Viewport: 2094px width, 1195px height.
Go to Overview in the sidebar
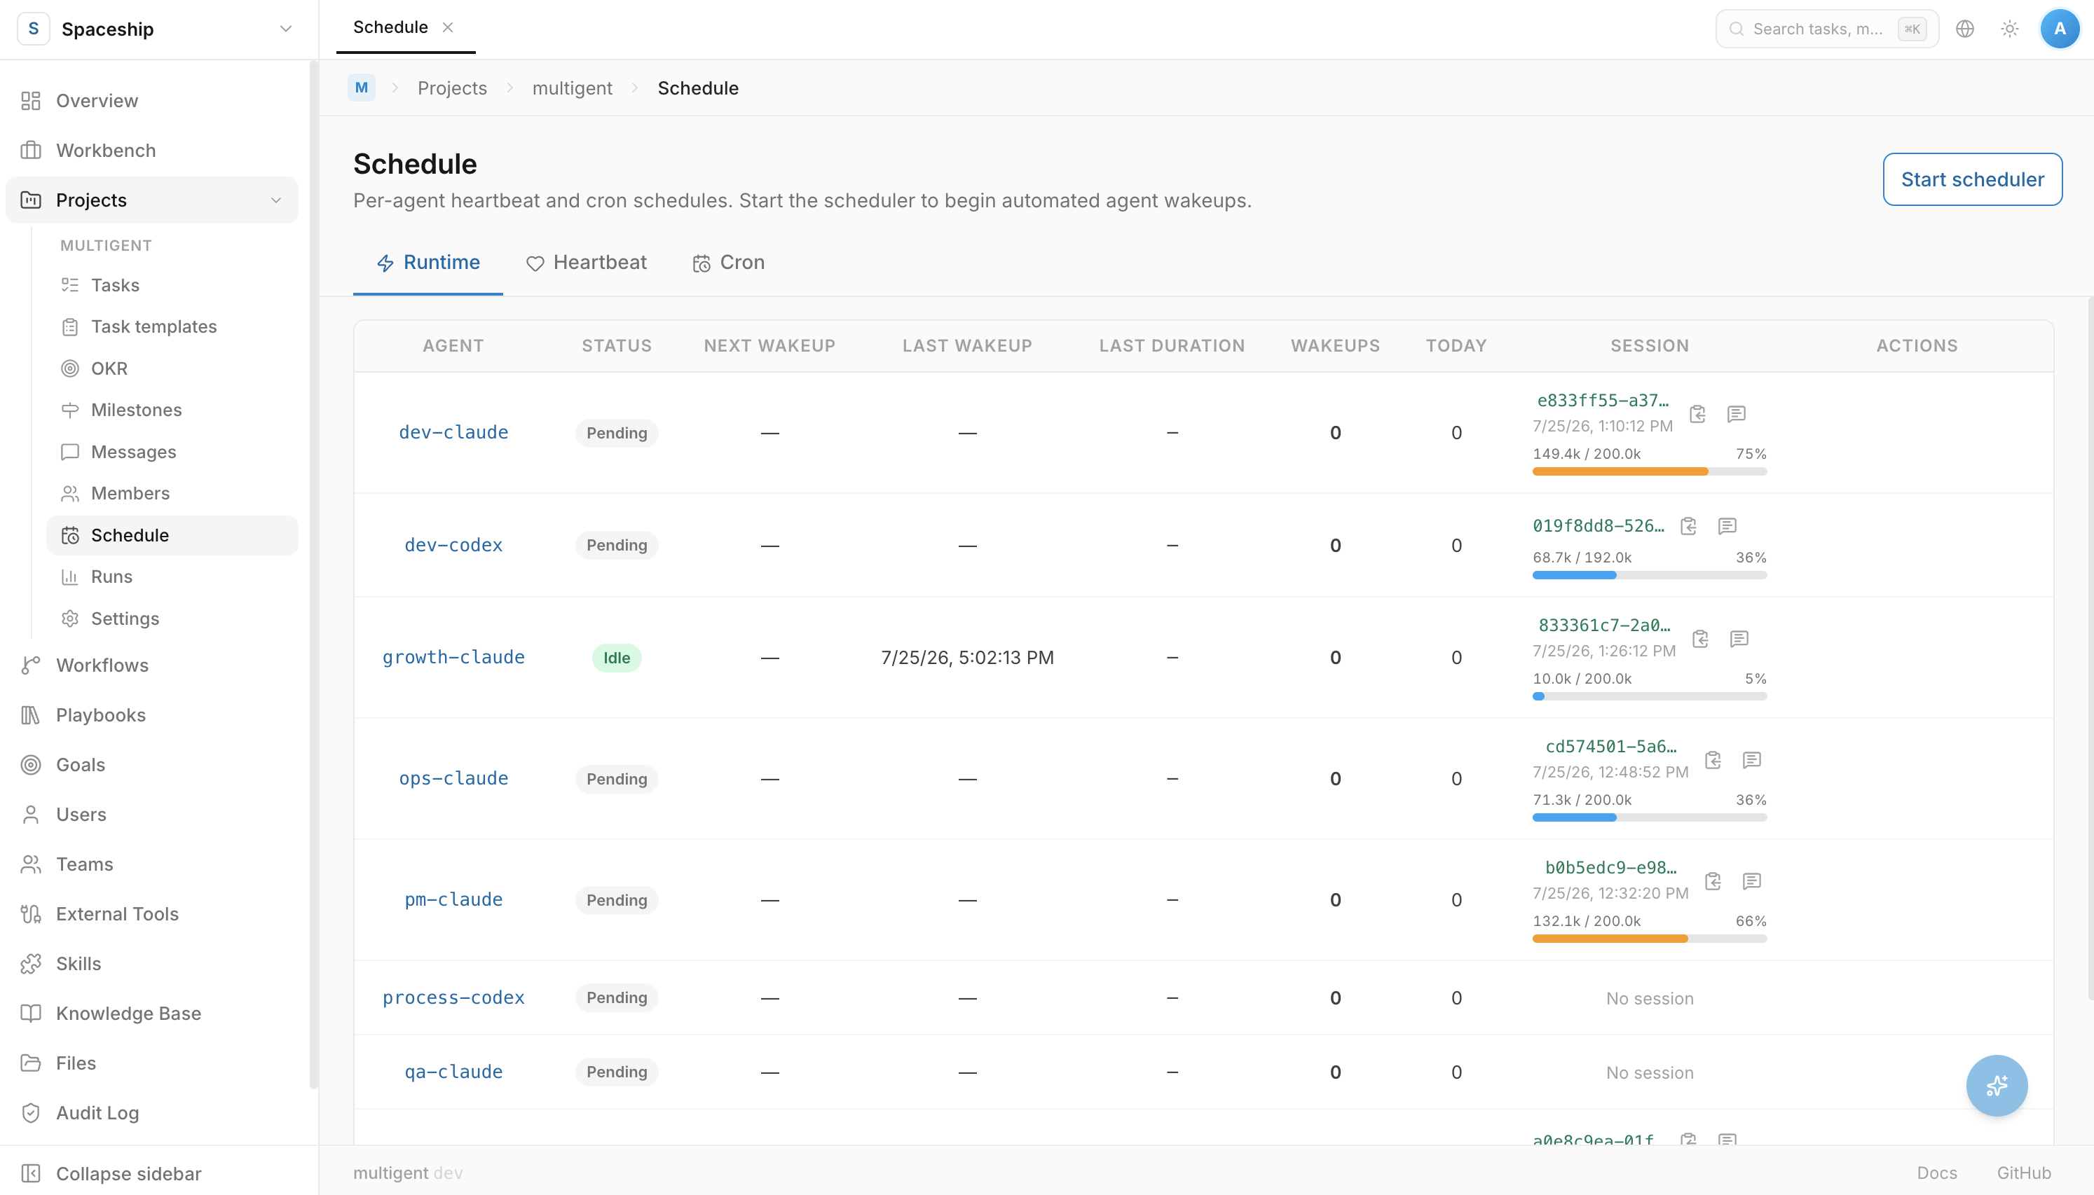click(152, 101)
